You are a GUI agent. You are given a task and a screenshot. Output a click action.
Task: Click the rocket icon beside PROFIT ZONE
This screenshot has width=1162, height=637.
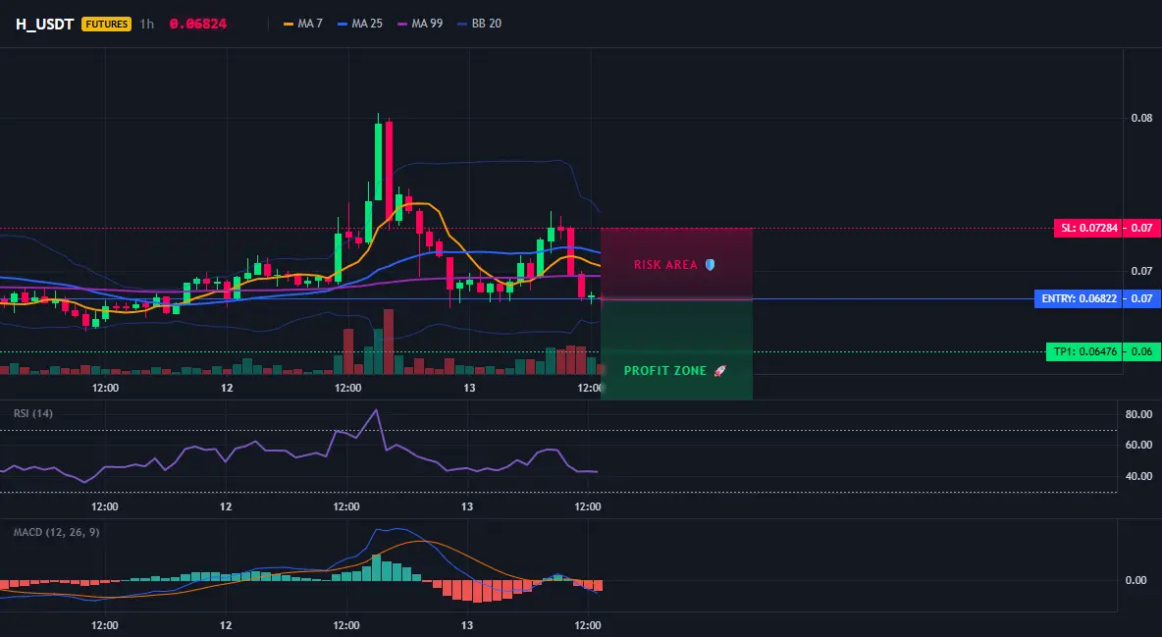pyautogui.click(x=719, y=371)
